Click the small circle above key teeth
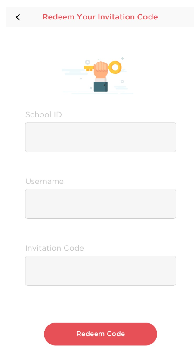Viewport: 195px width, 363px height. [87, 62]
